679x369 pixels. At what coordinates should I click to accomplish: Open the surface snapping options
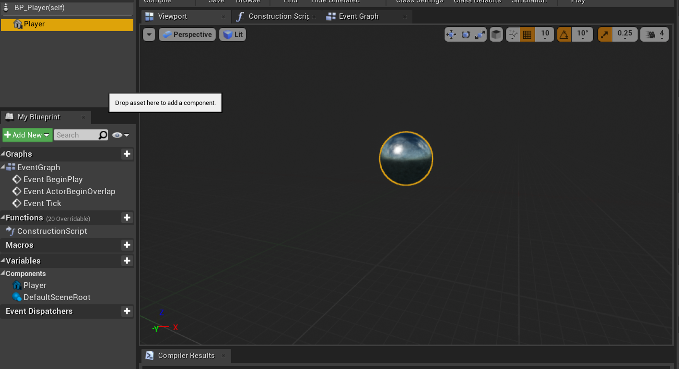coord(513,35)
